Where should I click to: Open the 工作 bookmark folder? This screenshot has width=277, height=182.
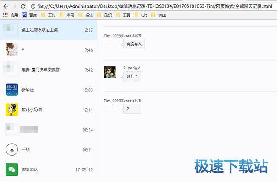coord(49,15)
